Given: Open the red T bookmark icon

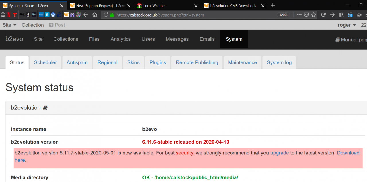Looking at the screenshot, I should [15, 15].
